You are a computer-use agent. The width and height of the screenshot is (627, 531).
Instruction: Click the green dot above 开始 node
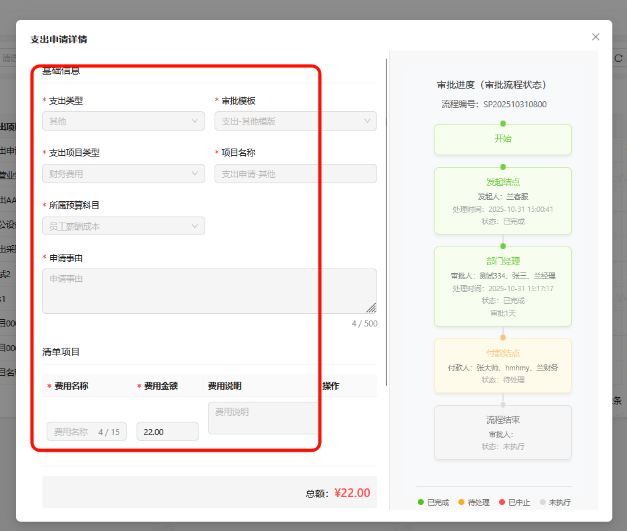503,123
